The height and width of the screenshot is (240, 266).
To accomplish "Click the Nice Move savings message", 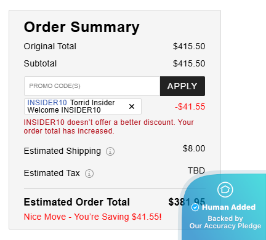I will [92, 217].
